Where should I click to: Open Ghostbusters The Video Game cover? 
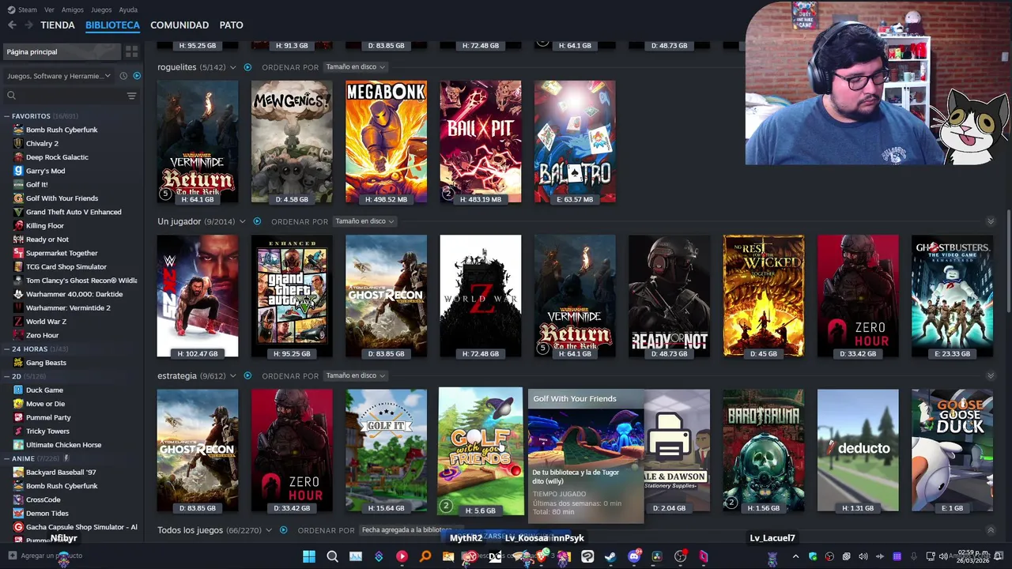point(952,296)
